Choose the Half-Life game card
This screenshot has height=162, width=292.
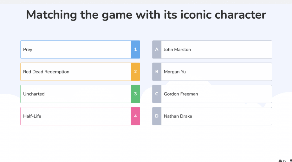(75, 116)
